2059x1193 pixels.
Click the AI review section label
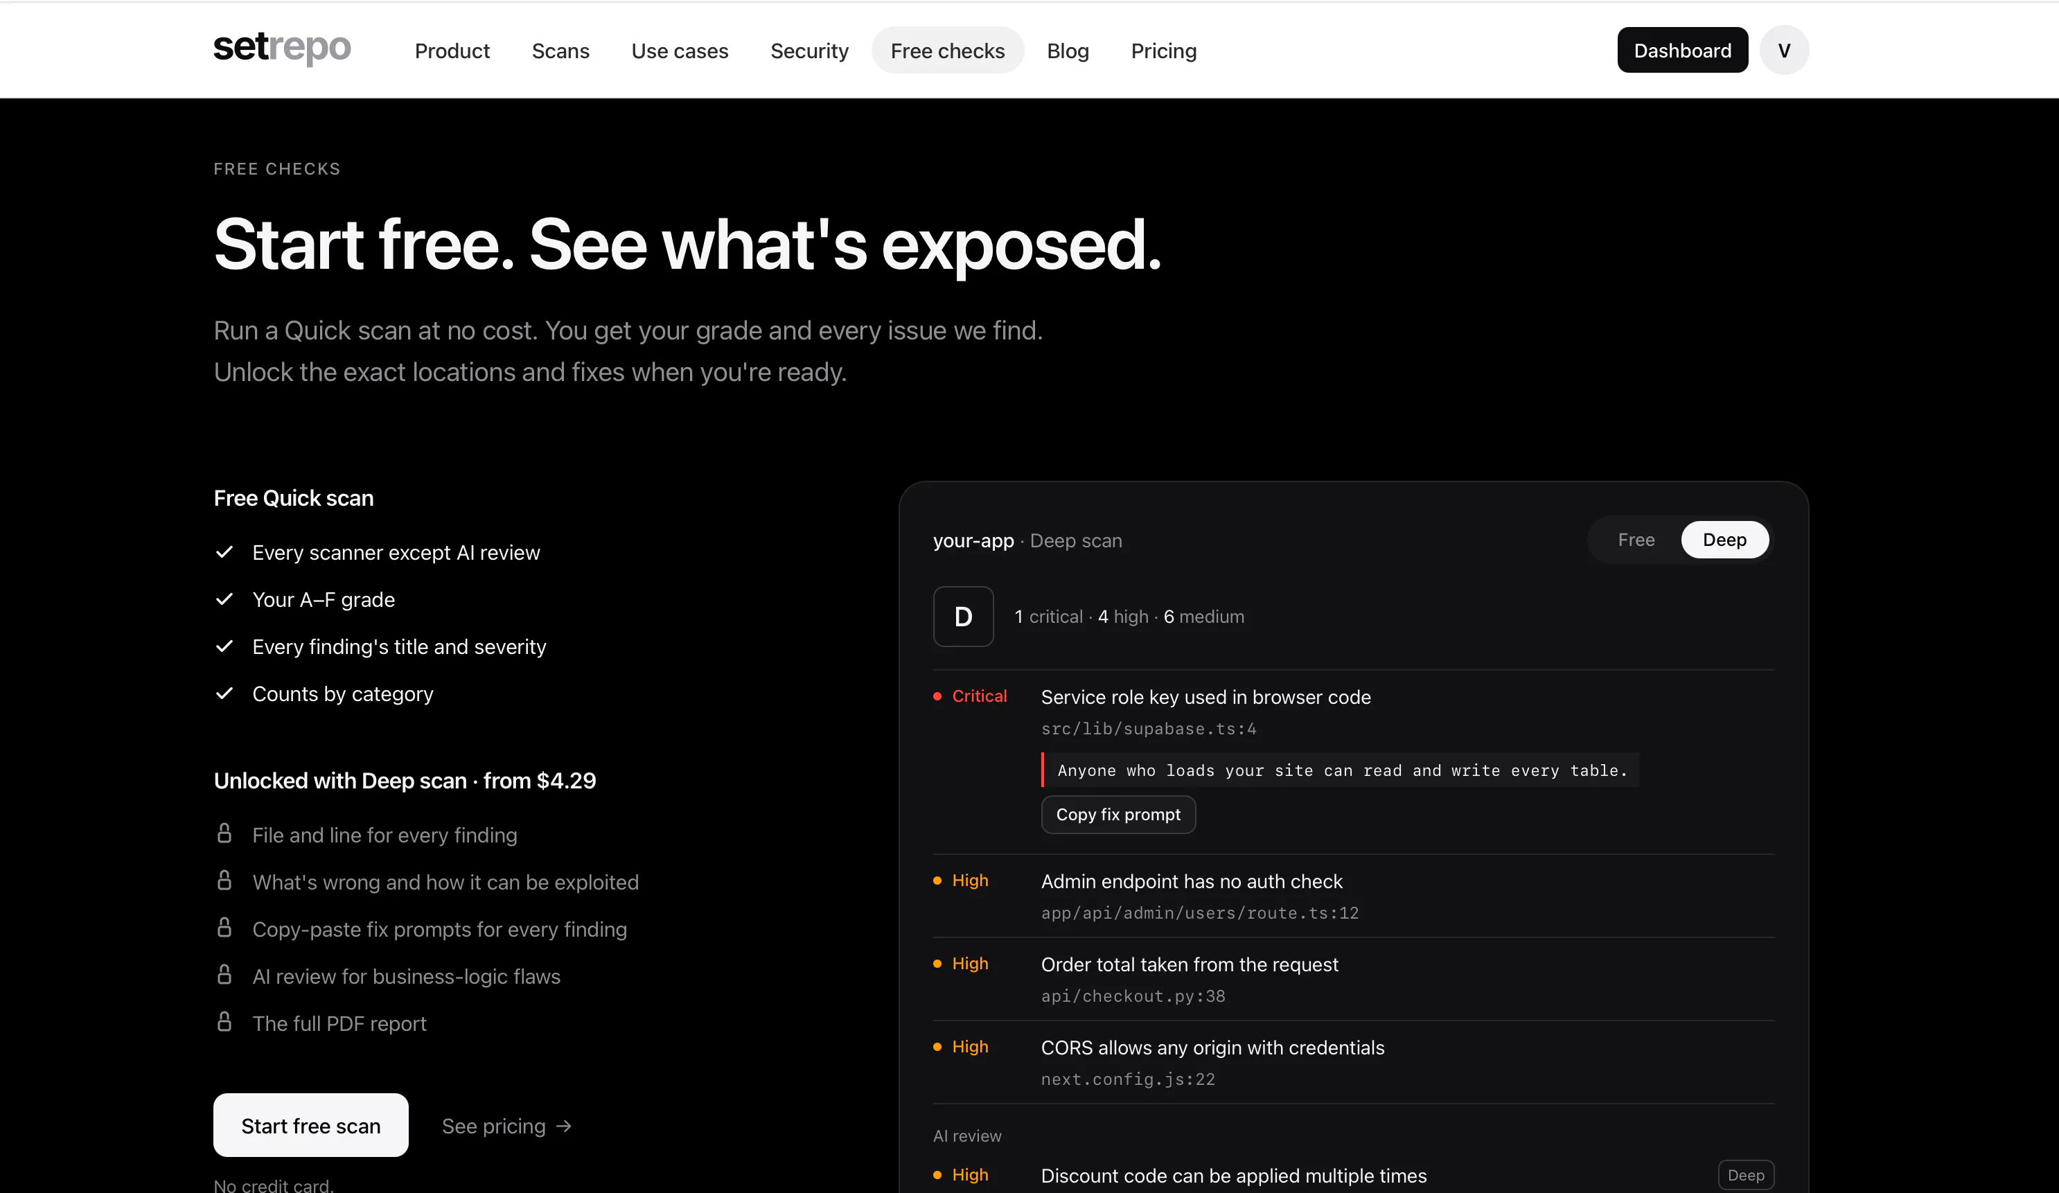[966, 1137]
